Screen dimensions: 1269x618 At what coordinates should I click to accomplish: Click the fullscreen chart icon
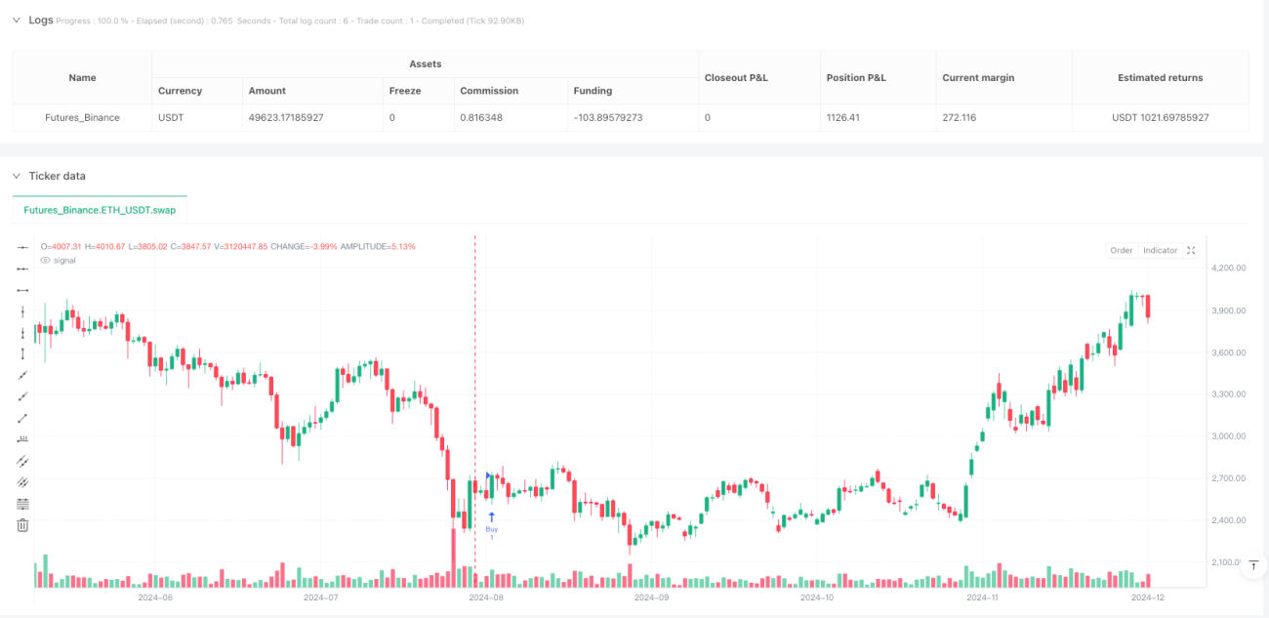tap(1191, 251)
